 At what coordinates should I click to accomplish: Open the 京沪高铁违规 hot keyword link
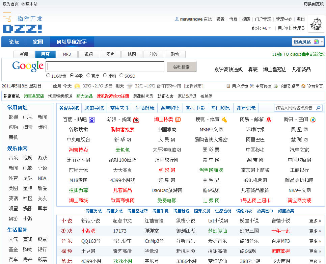(228, 70)
